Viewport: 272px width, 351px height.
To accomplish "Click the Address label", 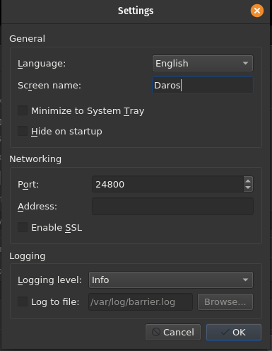I will pos(37,207).
